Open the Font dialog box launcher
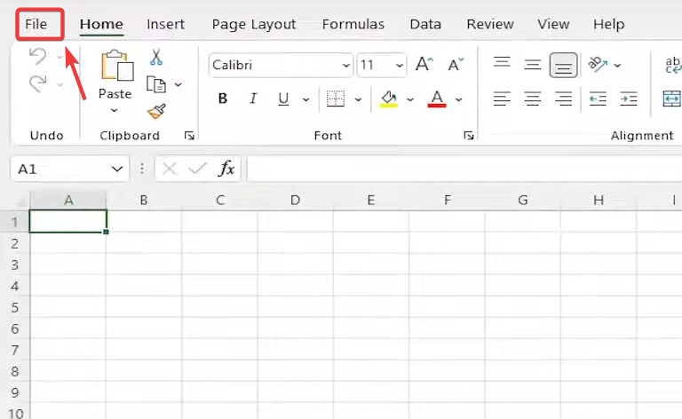 coord(468,136)
